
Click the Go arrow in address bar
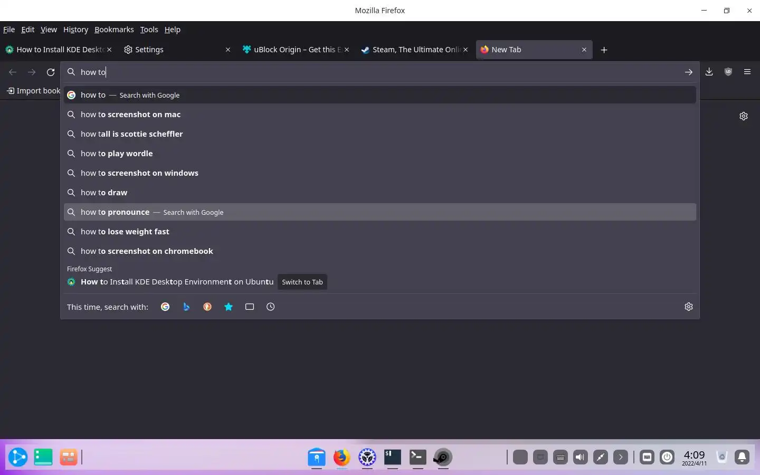tap(689, 72)
